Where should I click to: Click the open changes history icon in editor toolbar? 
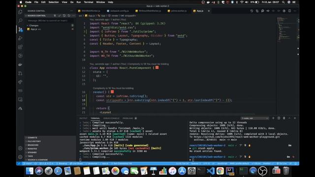coord(252,11)
